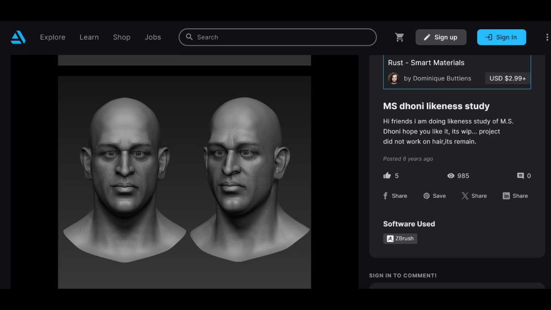Open the Learn menu

click(x=89, y=37)
